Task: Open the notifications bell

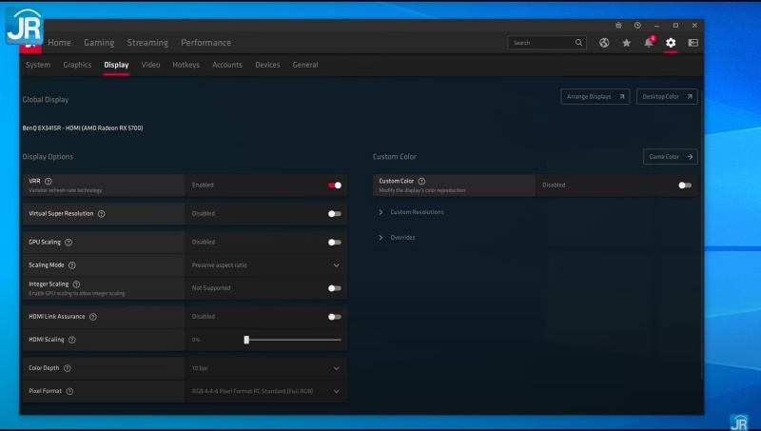Action: click(x=649, y=43)
